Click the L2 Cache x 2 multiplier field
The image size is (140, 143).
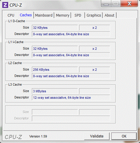[94, 70]
